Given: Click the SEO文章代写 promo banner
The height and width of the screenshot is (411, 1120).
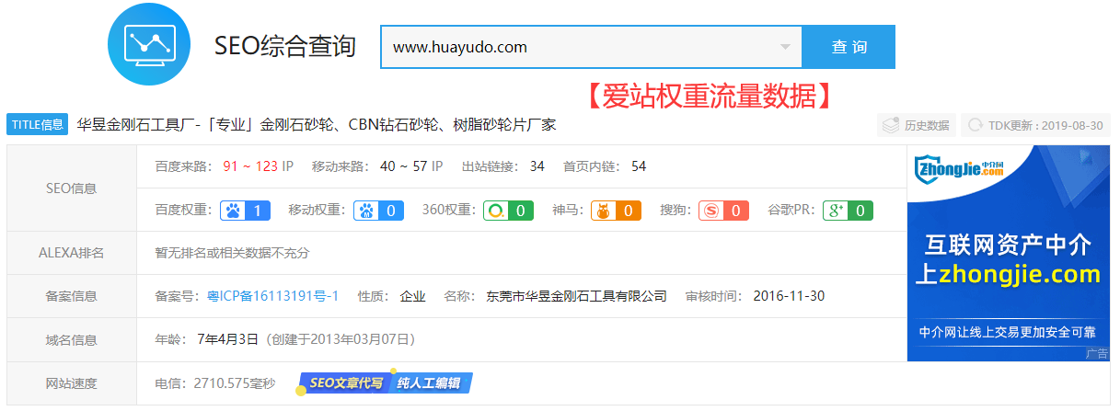Looking at the screenshot, I should (x=345, y=383).
